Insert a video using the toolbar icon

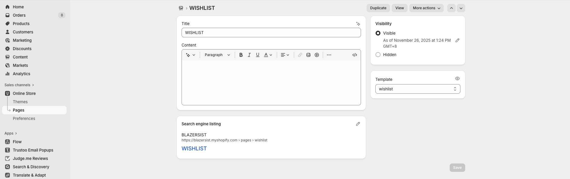point(317,55)
